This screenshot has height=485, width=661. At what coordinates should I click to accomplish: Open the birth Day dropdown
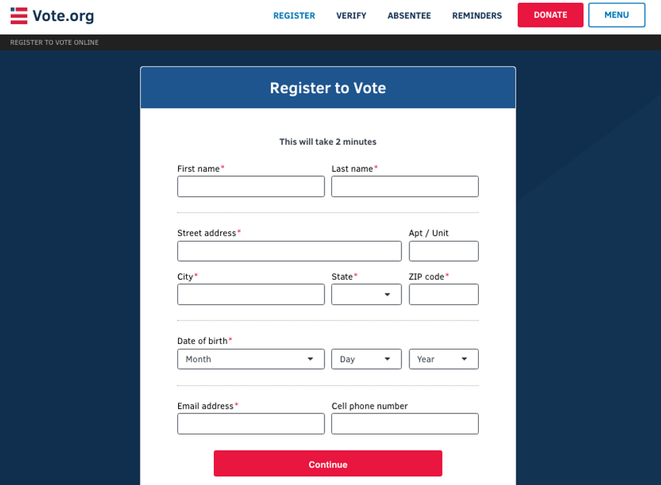[x=366, y=359]
